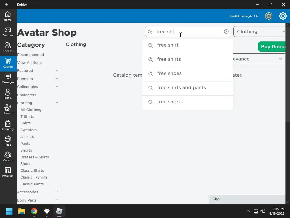Select Dresses & Skirts subcategory
Viewport: 290px width, 218px height.
coord(35,157)
